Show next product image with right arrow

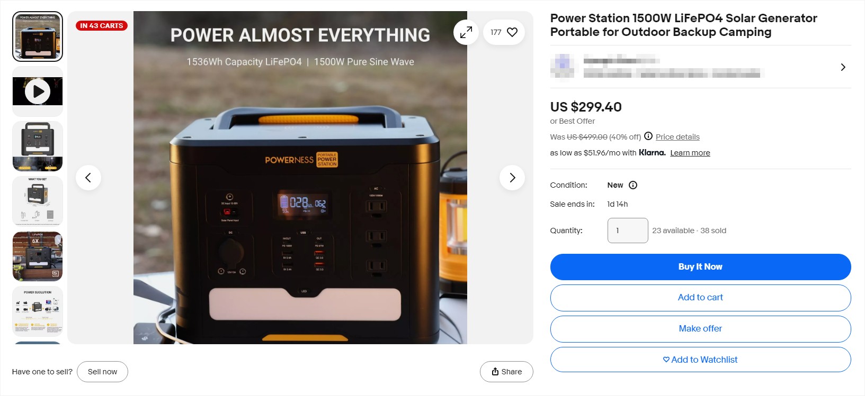coord(512,178)
